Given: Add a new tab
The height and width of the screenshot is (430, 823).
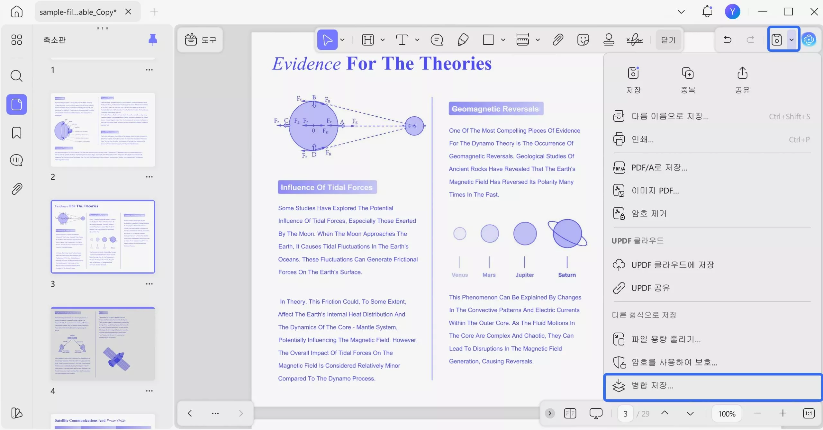Looking at the screenshot, I should (x=154, y=12).
